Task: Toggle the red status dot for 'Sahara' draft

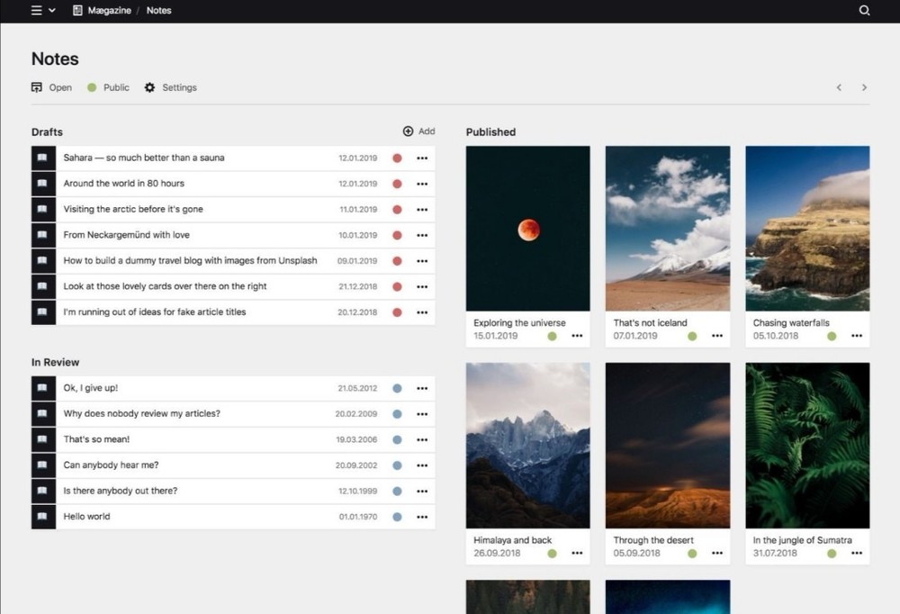Action: (x=397, y=158)
